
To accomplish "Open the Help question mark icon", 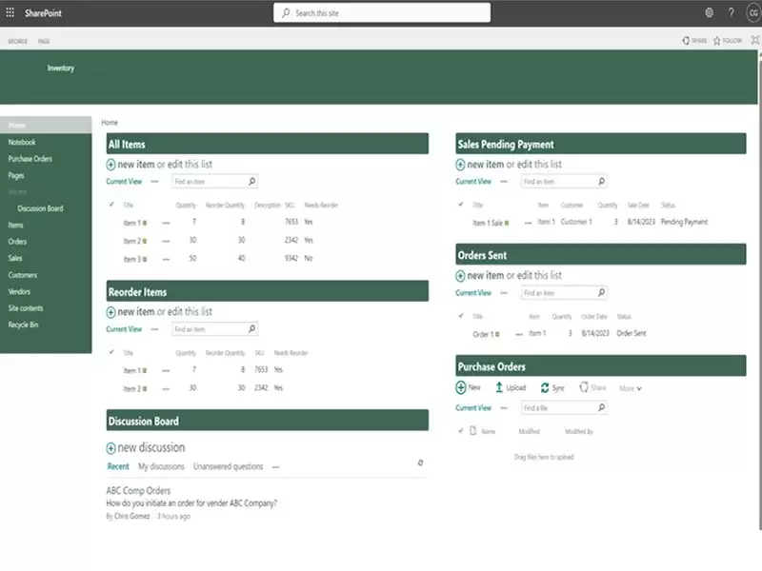I will pos(730,12).
